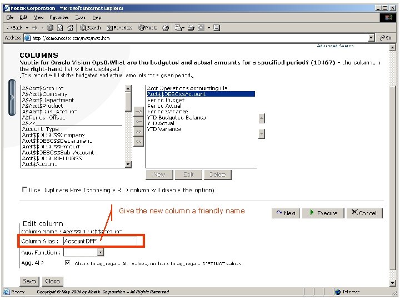Toggle the Agg. All checkbox

(67, 263)
